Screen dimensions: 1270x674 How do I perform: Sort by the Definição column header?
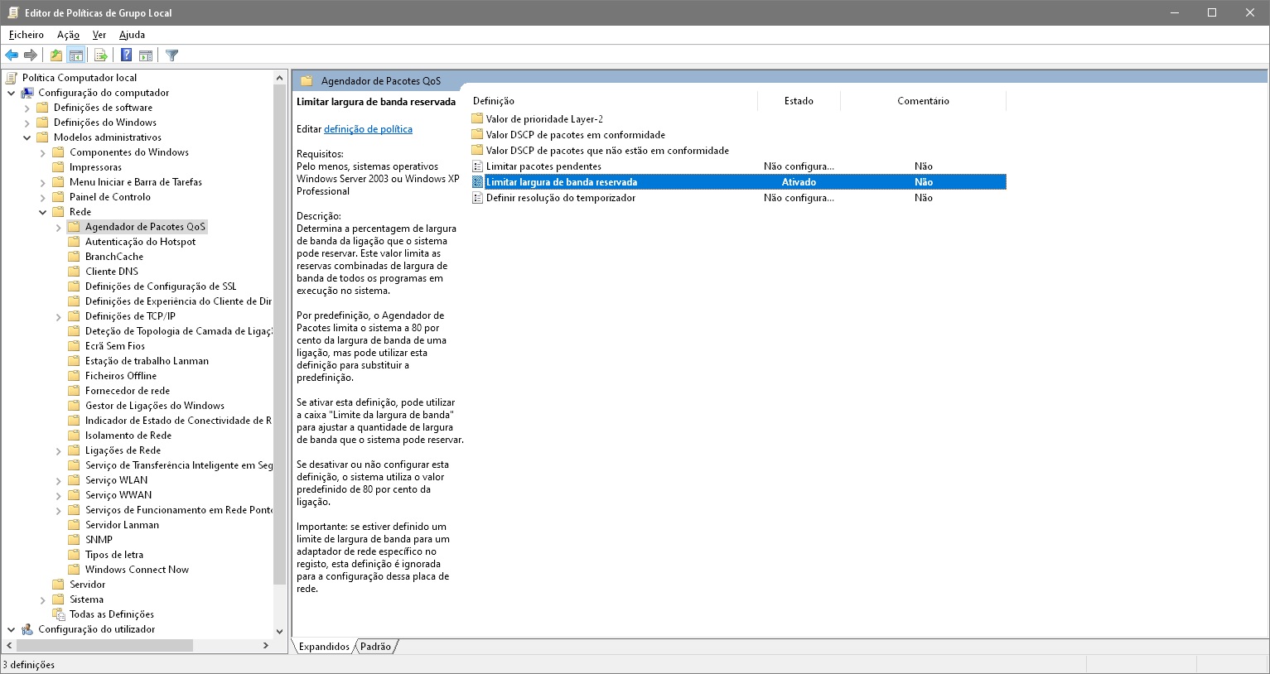(x=613, y=101)
